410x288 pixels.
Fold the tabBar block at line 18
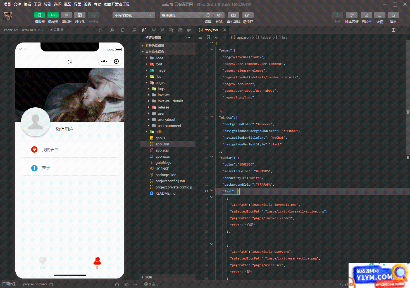(x=212, y=157)
